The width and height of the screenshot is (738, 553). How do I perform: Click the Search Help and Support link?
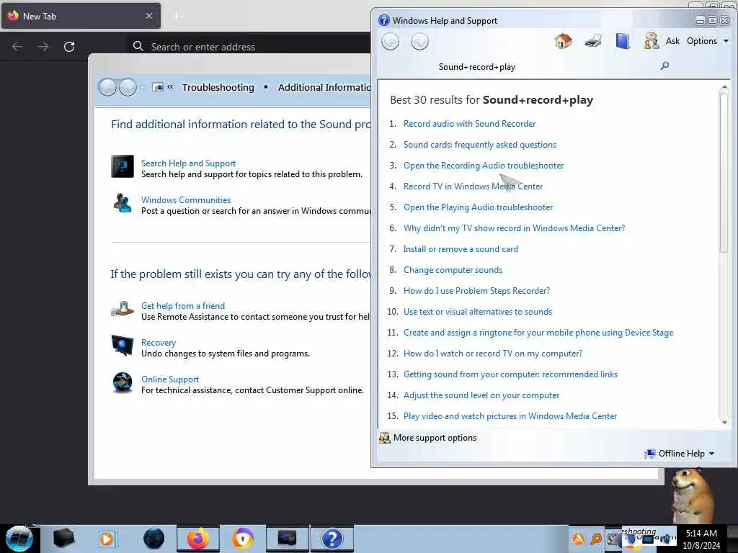click(188, 163)
